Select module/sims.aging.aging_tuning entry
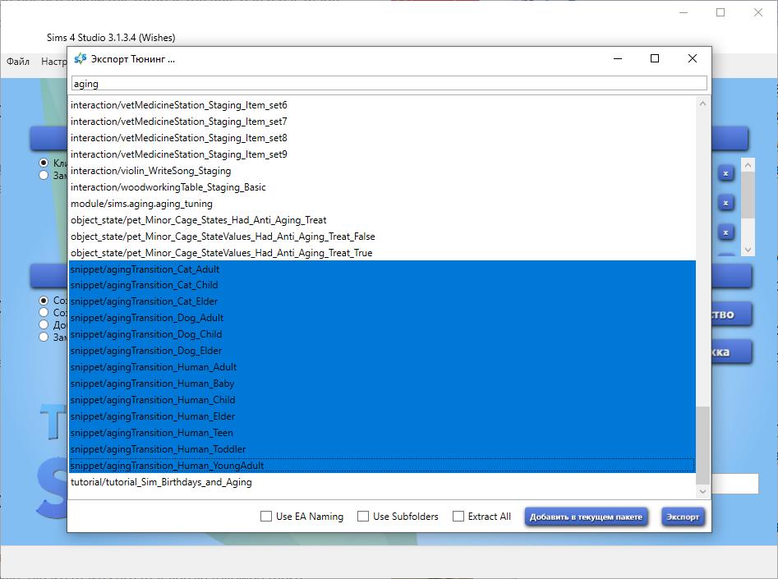This screenshot has height=579, width=778. pyautogui.click(x=141, y=204)
